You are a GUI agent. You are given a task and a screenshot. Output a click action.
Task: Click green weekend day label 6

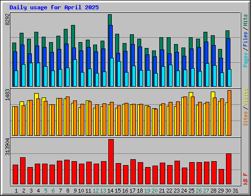(x=53, y=191)
